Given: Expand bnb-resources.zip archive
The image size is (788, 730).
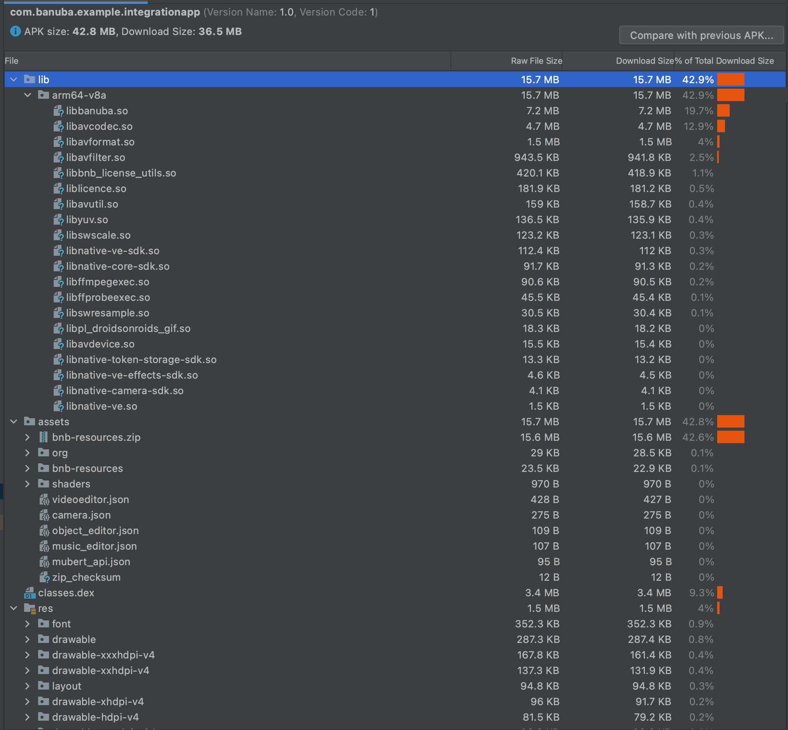Looking at the screenshot, I should [28, 437].
